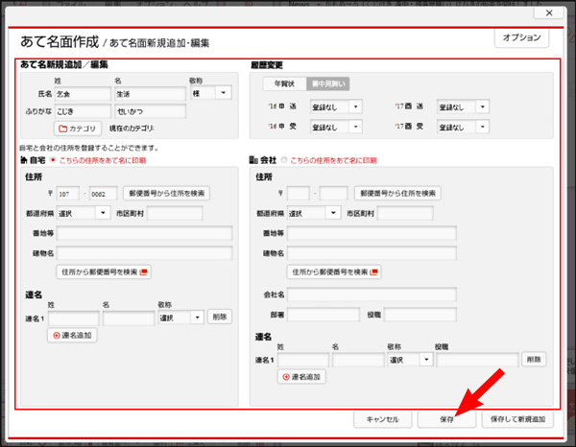
Task: Open 会社 都道府県 dropdown
Action: click(314, 213)
